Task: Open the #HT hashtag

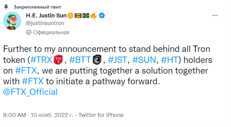Action: [x=169, y=60]
